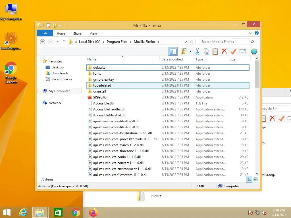This screenshot has height=218, width=291.
Task: Click the Forward navigation arrow
Action: coord(51,42)
